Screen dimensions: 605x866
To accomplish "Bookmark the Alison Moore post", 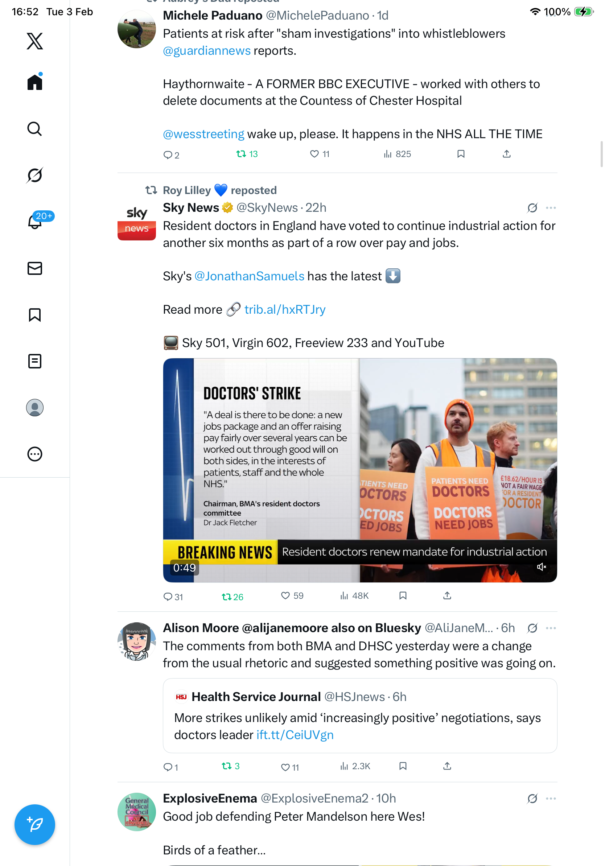I will point(403,766).
